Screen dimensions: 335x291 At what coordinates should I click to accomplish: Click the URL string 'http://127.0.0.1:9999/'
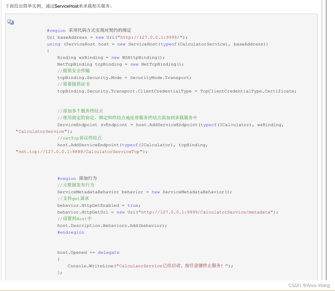pos(150,37)
